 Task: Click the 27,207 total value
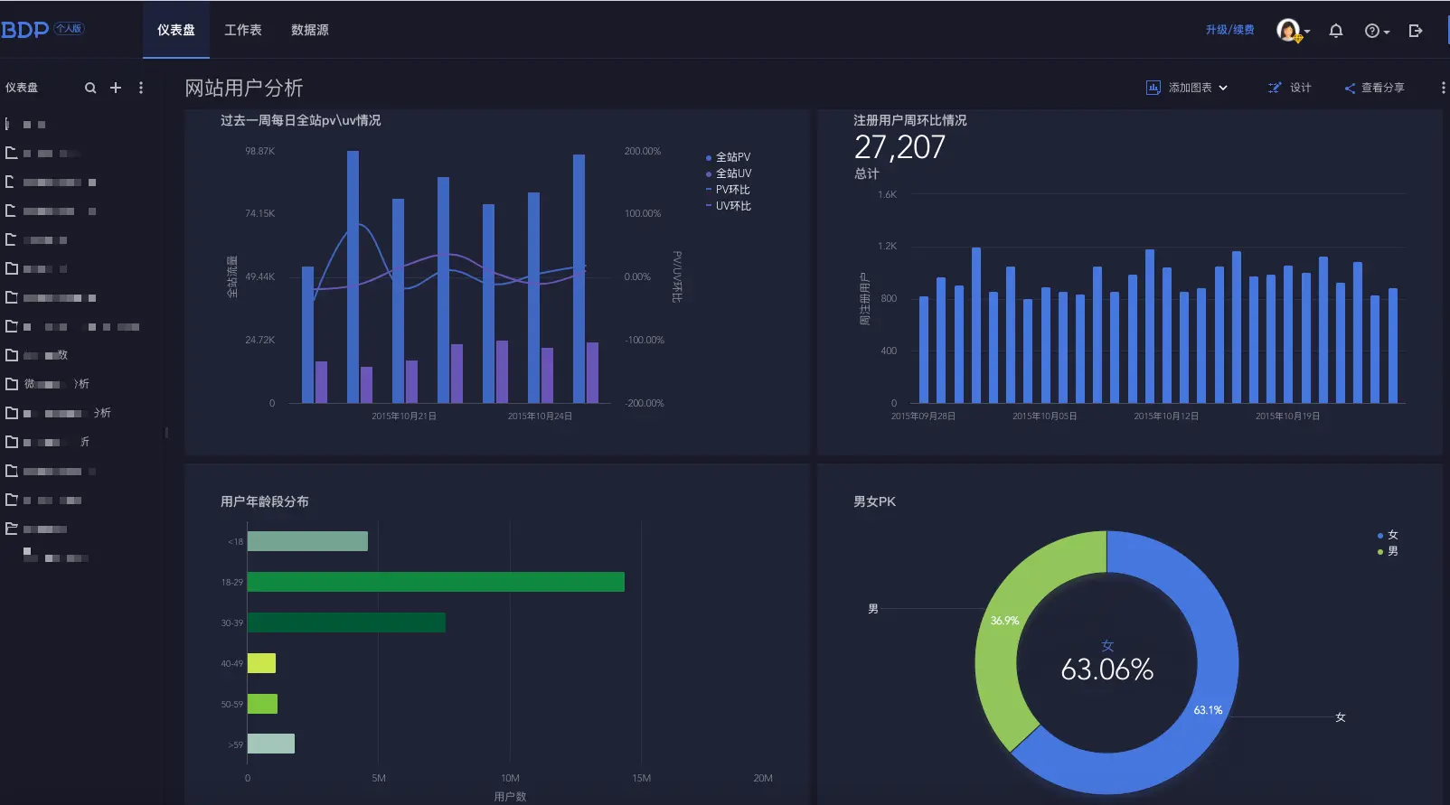(x=899, y=147)
